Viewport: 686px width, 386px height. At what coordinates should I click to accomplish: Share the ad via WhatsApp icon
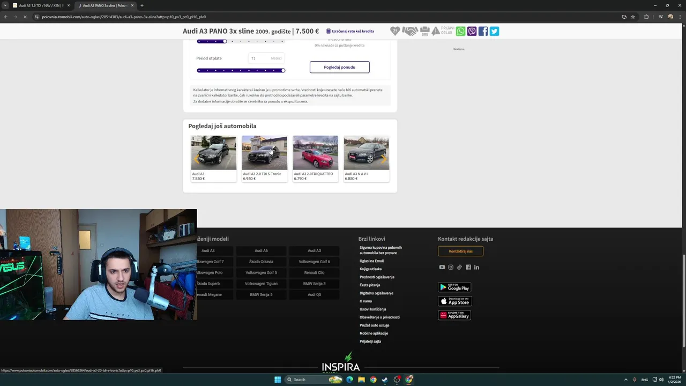click(460, 31)
